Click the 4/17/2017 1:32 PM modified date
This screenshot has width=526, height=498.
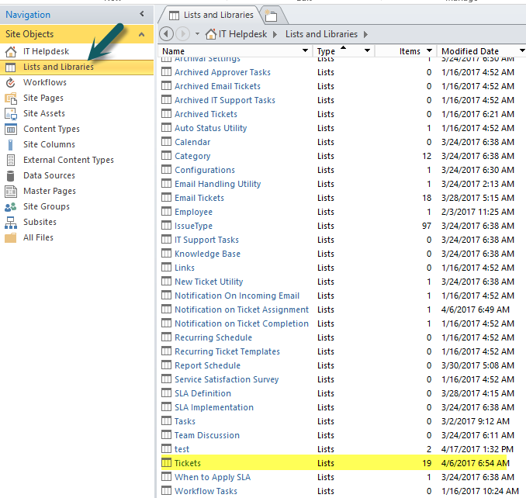pyautogui.click(x=478, y=449)
